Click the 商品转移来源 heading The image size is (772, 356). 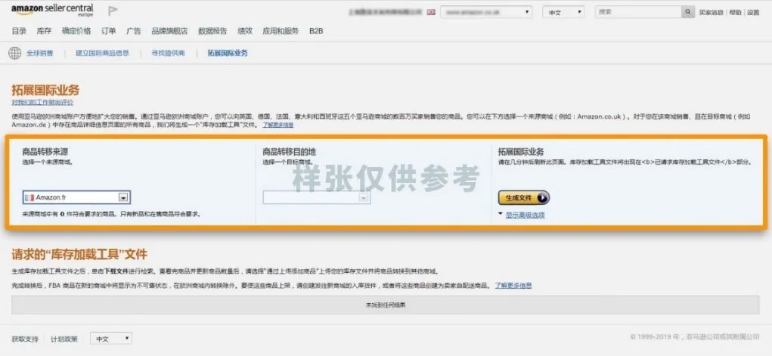coord(45,152)
